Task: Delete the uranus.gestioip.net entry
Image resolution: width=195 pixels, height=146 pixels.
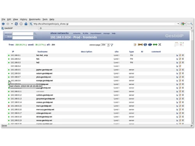Action: (183, 102)
